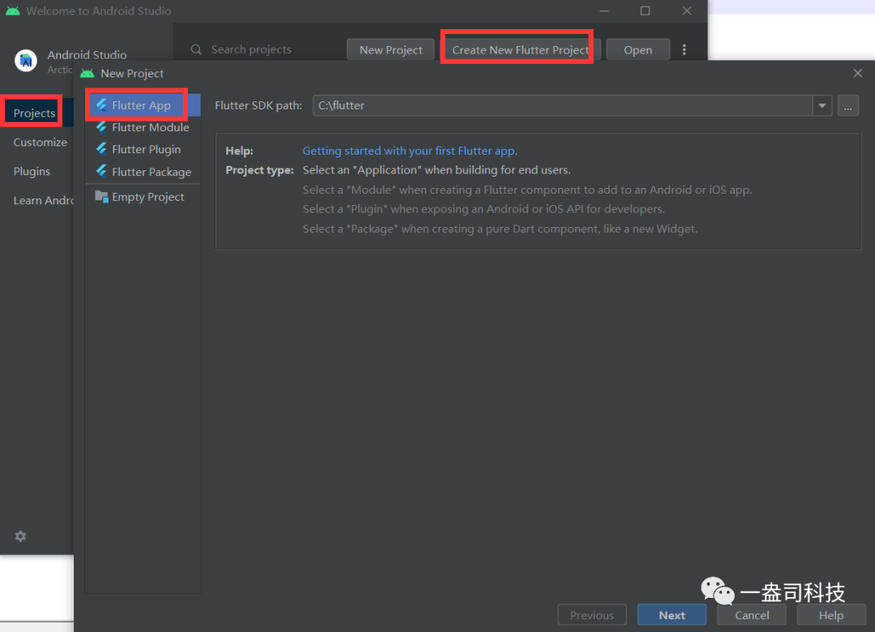Click Create New Flutter Project button

pos(520,49)
